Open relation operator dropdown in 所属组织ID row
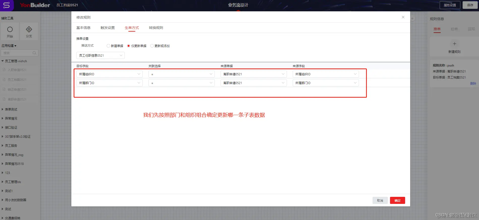This screenshot has height=220, width=479. (182, 74)
